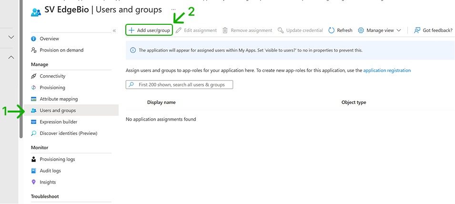
Task: Click the Connectivity plug icon
Action: click(33, 76)
